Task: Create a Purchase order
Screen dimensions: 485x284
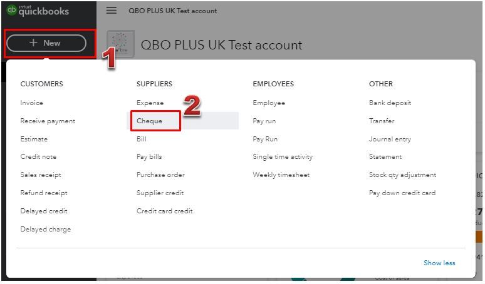Action: coord(160,175)
